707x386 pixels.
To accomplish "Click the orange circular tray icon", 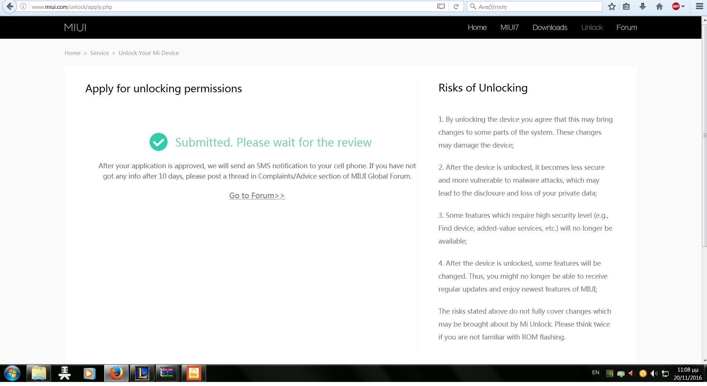I will [643, 373].
